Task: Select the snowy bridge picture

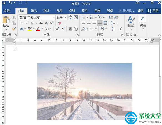Action: click(85, 92)
